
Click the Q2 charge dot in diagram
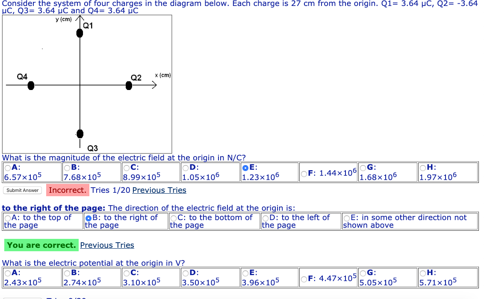tap(129, 86)
